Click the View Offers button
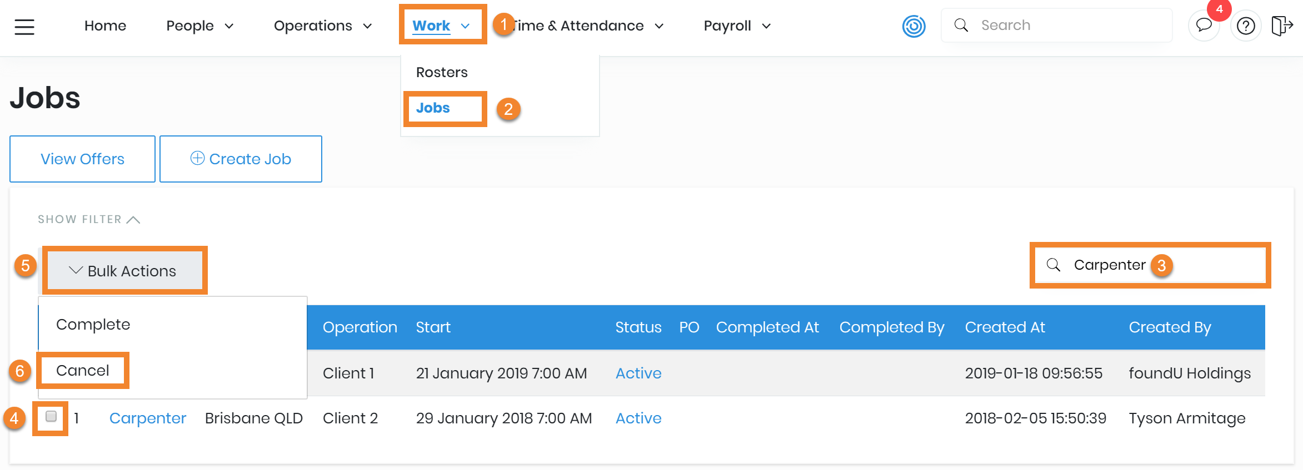 coord(82,159)
